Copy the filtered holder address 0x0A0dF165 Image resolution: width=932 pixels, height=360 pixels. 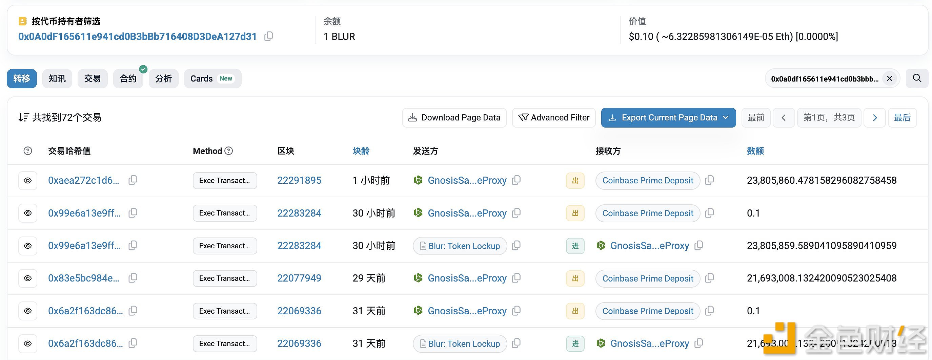pyautogui.click(x=268, y=36)
